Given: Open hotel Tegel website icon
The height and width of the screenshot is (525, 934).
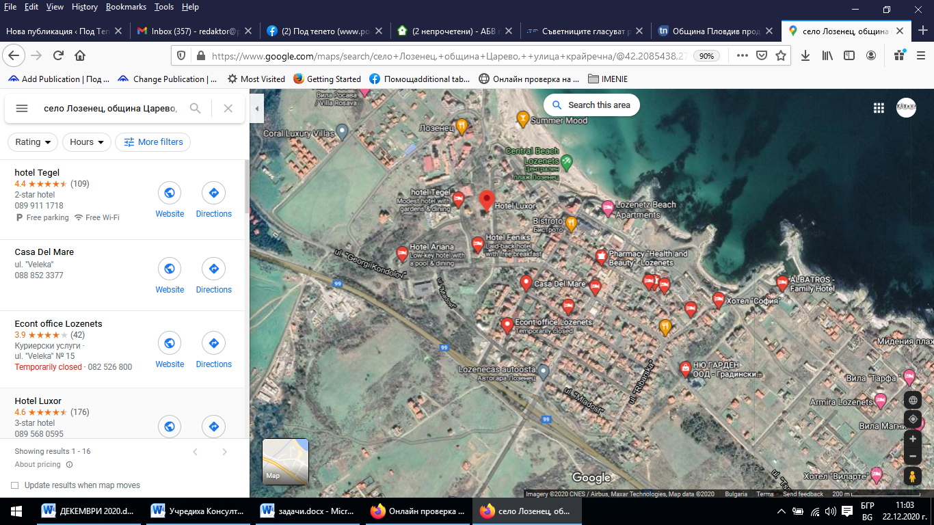Looking at the screenshot, I should click(x=170, y=193).
